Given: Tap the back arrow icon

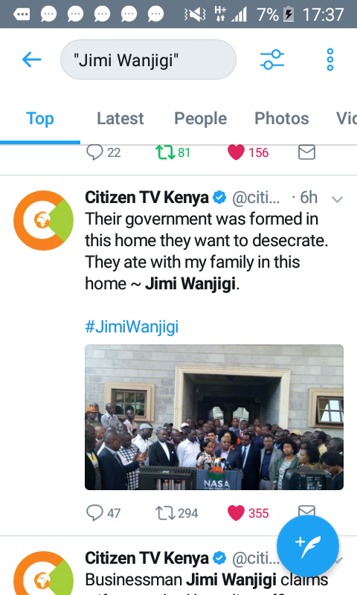Looking at the screenshot, I should pos(31,59).
